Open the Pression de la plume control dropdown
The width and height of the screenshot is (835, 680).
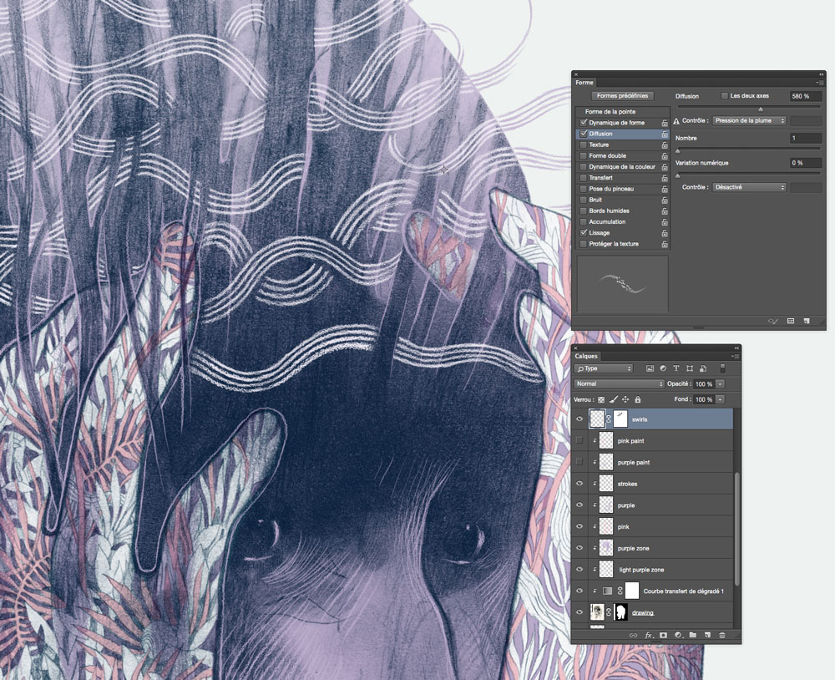click(749, 121)
